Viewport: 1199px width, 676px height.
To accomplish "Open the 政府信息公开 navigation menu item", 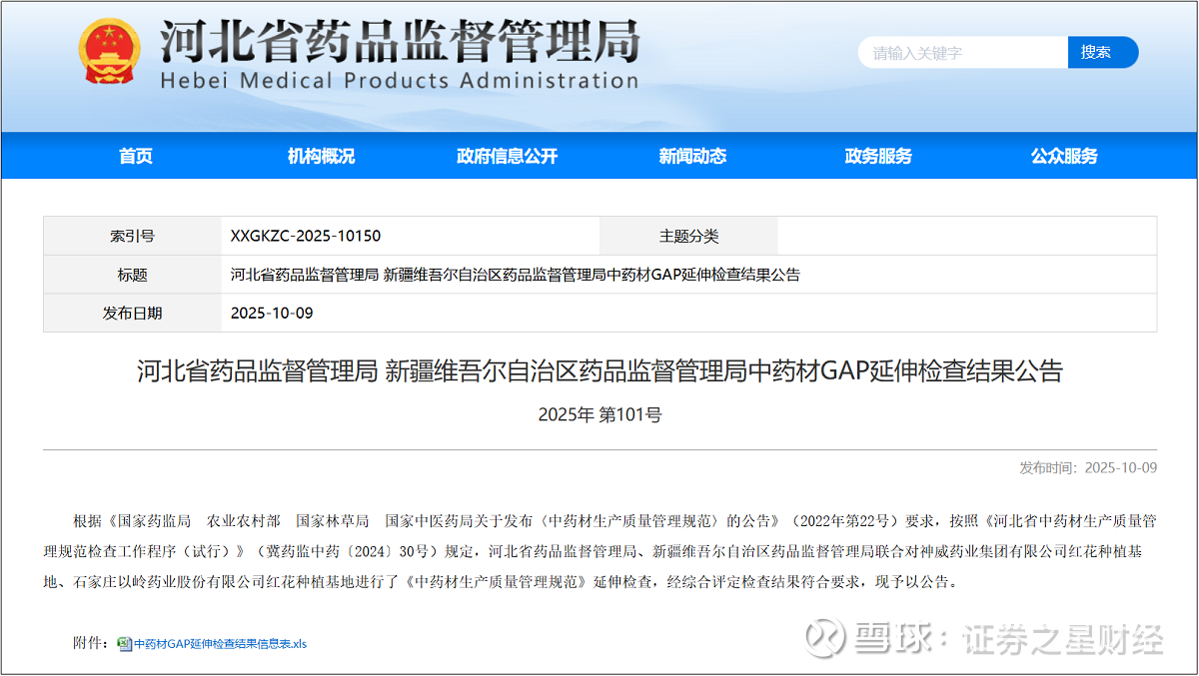I will [507, 156].
